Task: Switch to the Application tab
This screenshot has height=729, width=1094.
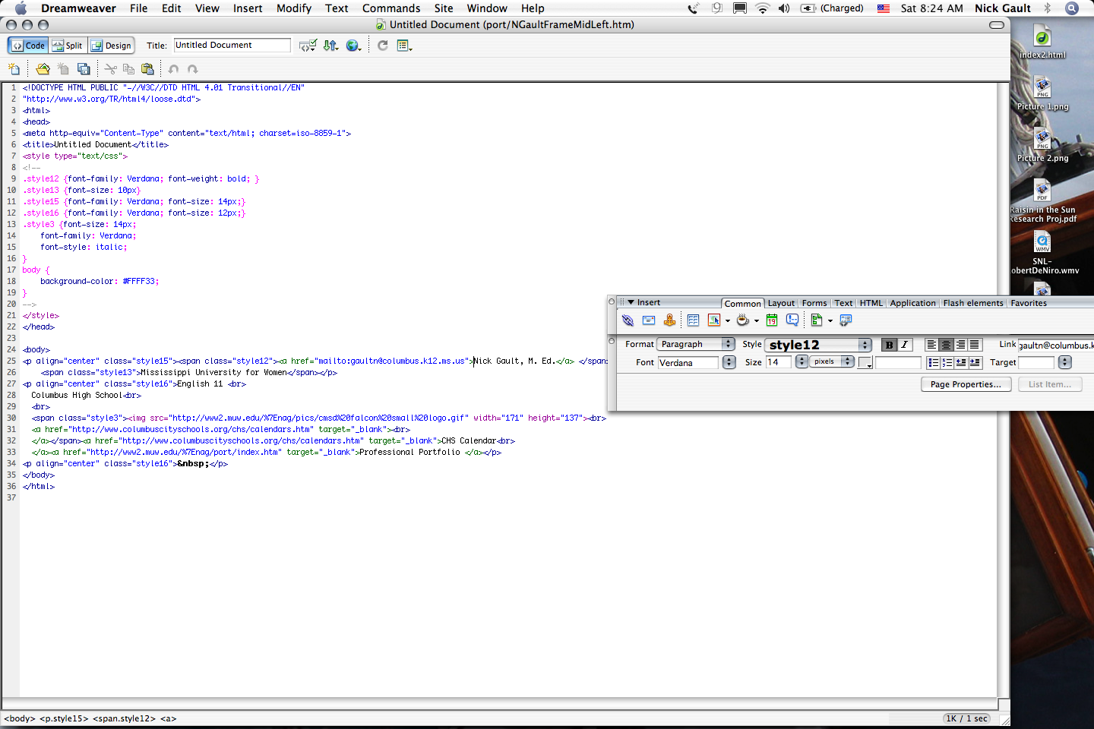Action: (x=913, y=303)
